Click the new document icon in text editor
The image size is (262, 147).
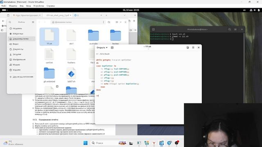(x=112, y=48)
